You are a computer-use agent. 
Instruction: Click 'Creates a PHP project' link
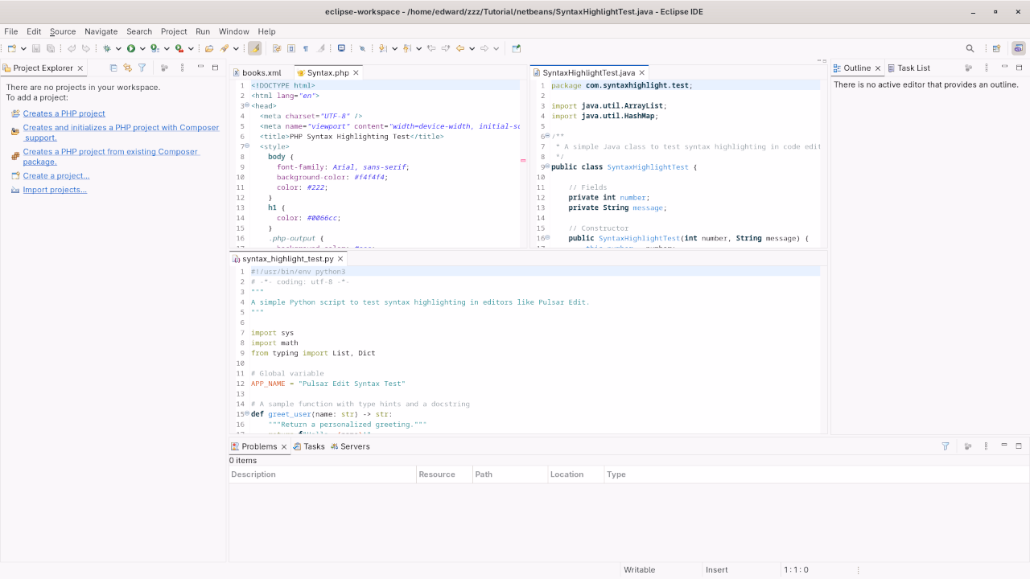[64, 113]
